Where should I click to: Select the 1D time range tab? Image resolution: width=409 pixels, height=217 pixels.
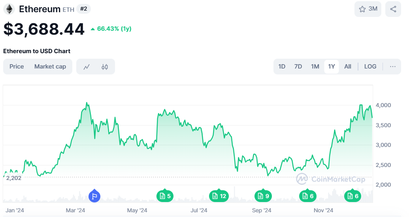click(282, 67)
